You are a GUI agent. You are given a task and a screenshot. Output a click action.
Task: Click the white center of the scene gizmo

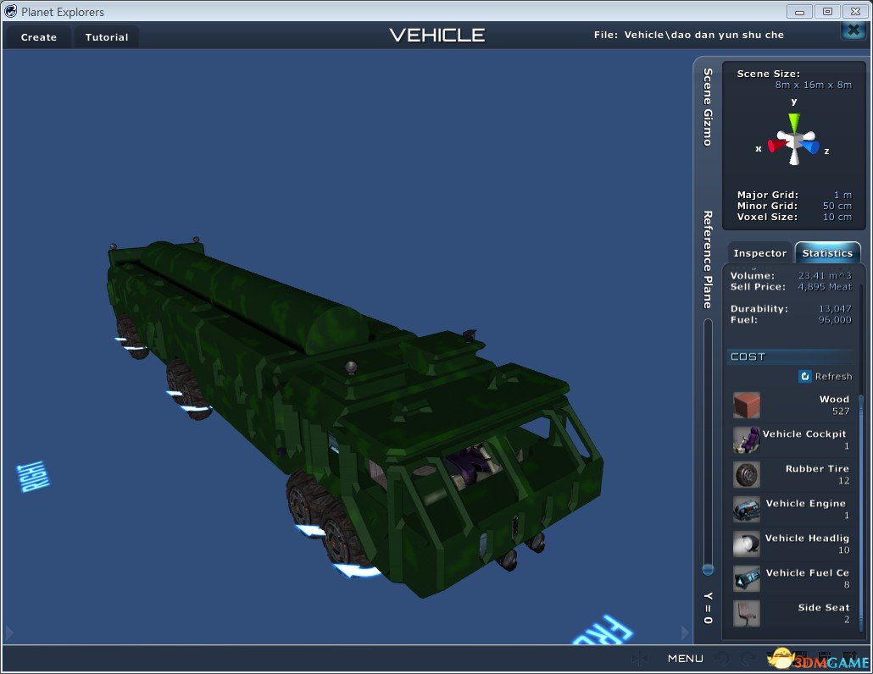tap(795, 141)
